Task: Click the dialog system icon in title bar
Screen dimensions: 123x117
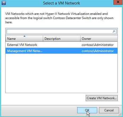Action: (x=4, y=3)
